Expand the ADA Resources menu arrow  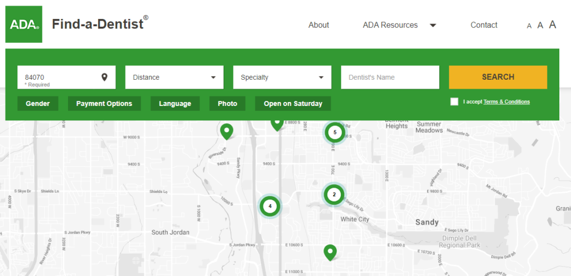[433, 26]
